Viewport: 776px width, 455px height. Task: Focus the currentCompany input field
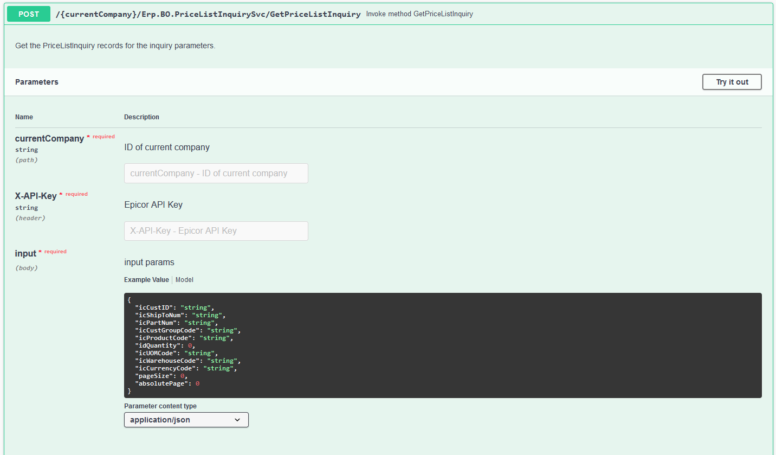[x=216, y=174]
